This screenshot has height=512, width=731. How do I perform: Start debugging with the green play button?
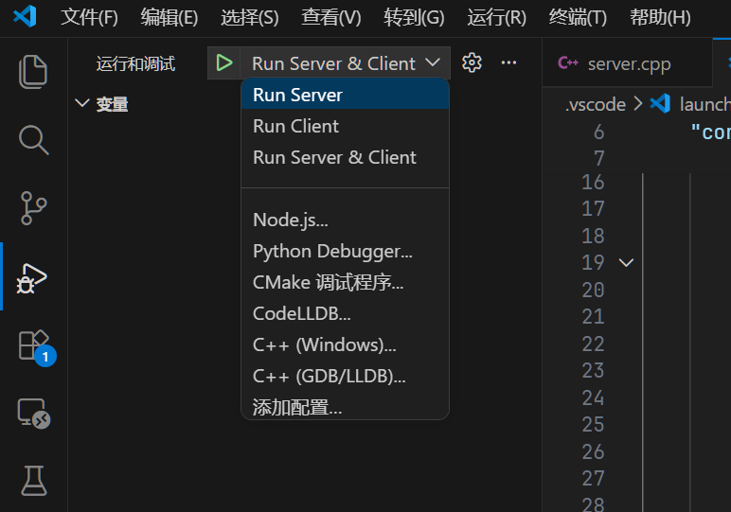coord(224,62)
